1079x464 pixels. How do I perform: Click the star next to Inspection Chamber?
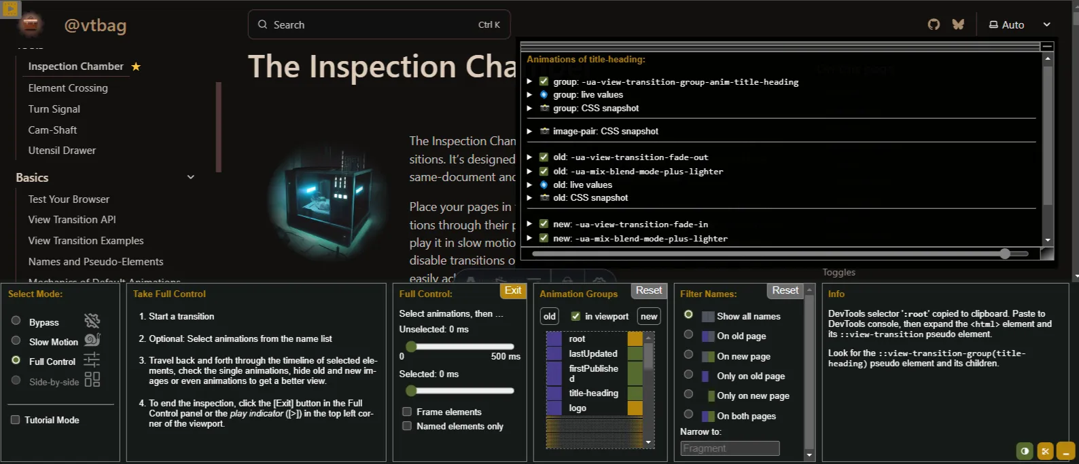tap(136, 66)
